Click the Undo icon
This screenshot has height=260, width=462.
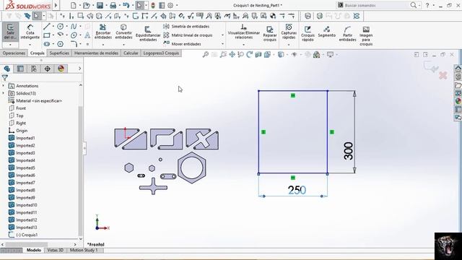[x=126, y=5]
